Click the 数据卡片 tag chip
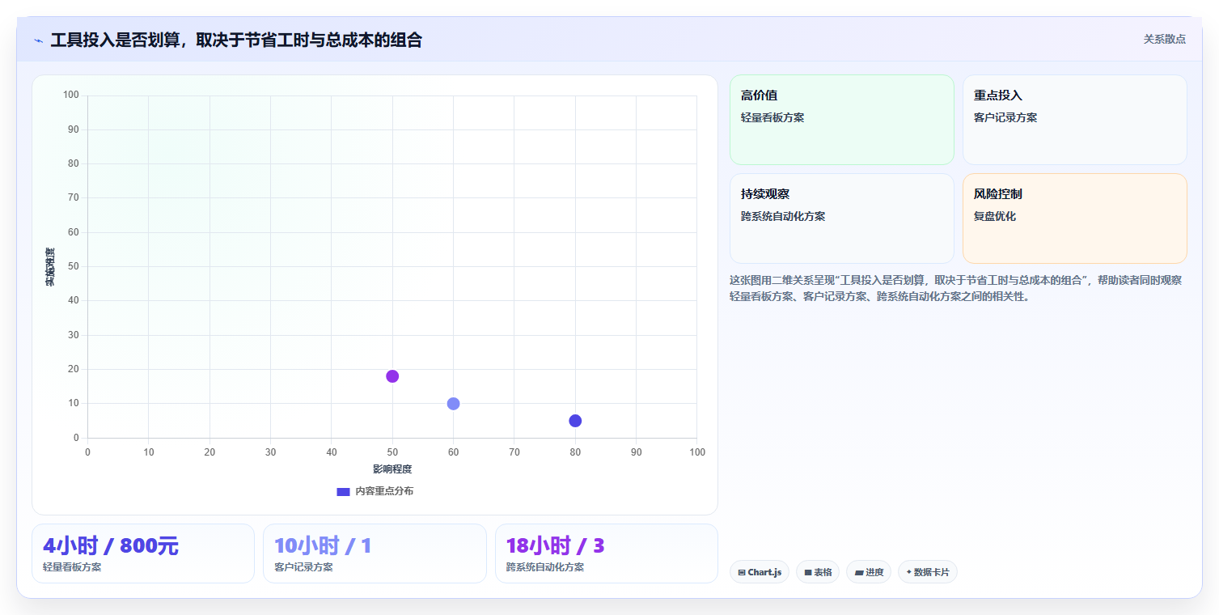This screenshot has width=1219, height=615. point(928,572)
